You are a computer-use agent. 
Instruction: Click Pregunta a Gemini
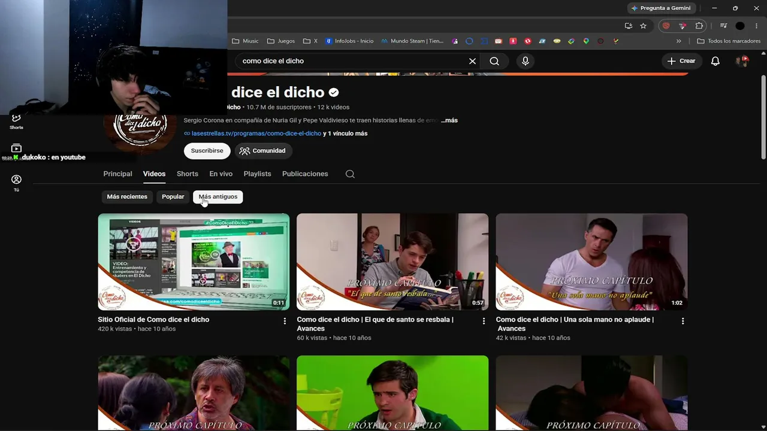(x=661, y=8)
